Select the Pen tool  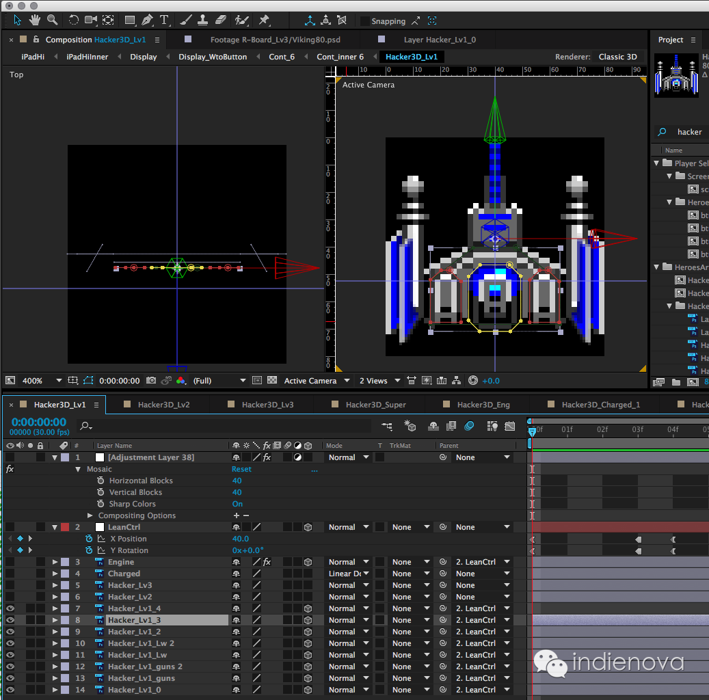point(147,21)
